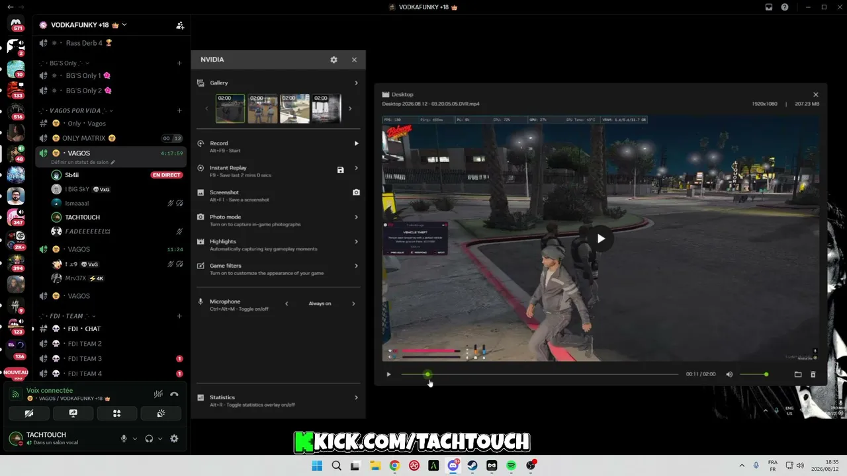Open Discord user settings gear
Viewport: 847px width, 476px height.
(x=174, y=438)
